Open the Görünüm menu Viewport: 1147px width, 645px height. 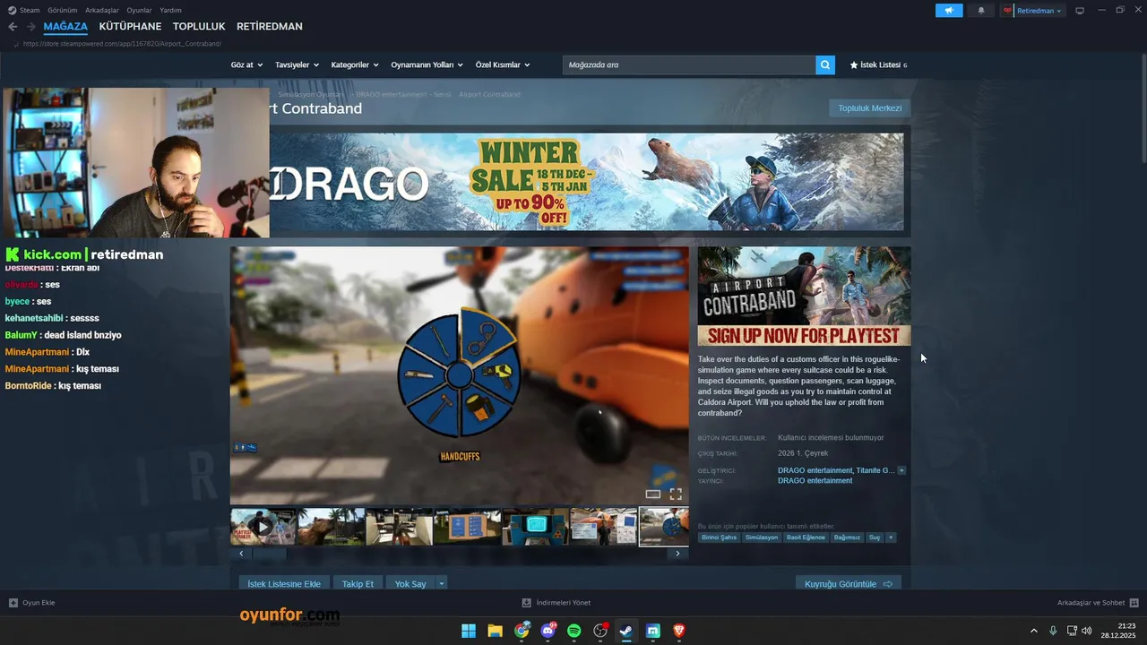click(x=63, y=10)
